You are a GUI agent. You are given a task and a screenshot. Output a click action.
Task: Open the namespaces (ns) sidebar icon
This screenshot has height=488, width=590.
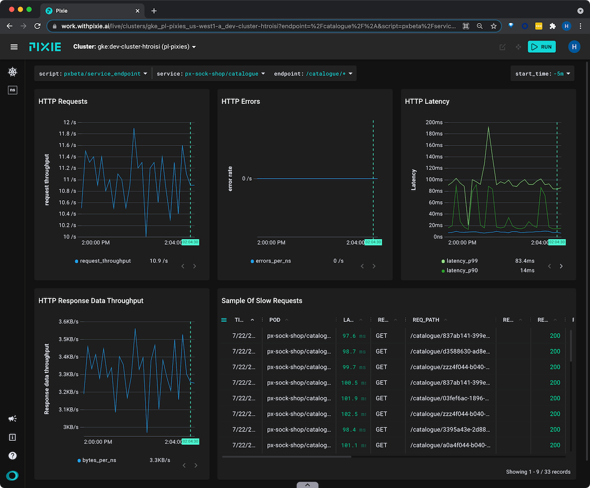click(13, 90)
